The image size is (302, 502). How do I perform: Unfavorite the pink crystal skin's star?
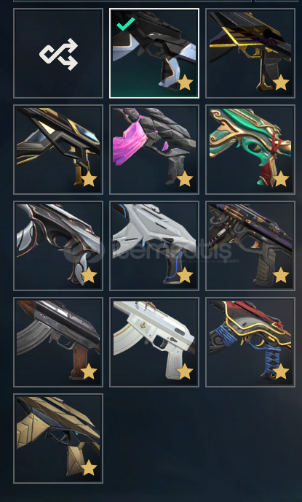click(x=185, y=179)
